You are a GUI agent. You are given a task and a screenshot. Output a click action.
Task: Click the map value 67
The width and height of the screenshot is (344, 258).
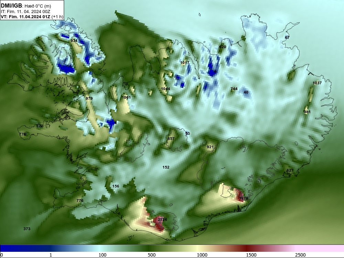(287, 37)
